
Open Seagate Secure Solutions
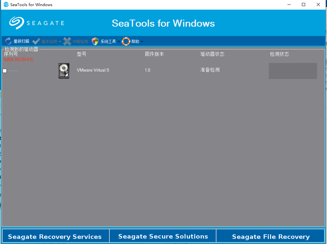point(163,236)
